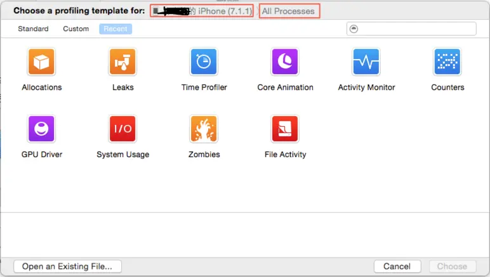Click the template search input field
490x277 pixels.
[411, 29]
